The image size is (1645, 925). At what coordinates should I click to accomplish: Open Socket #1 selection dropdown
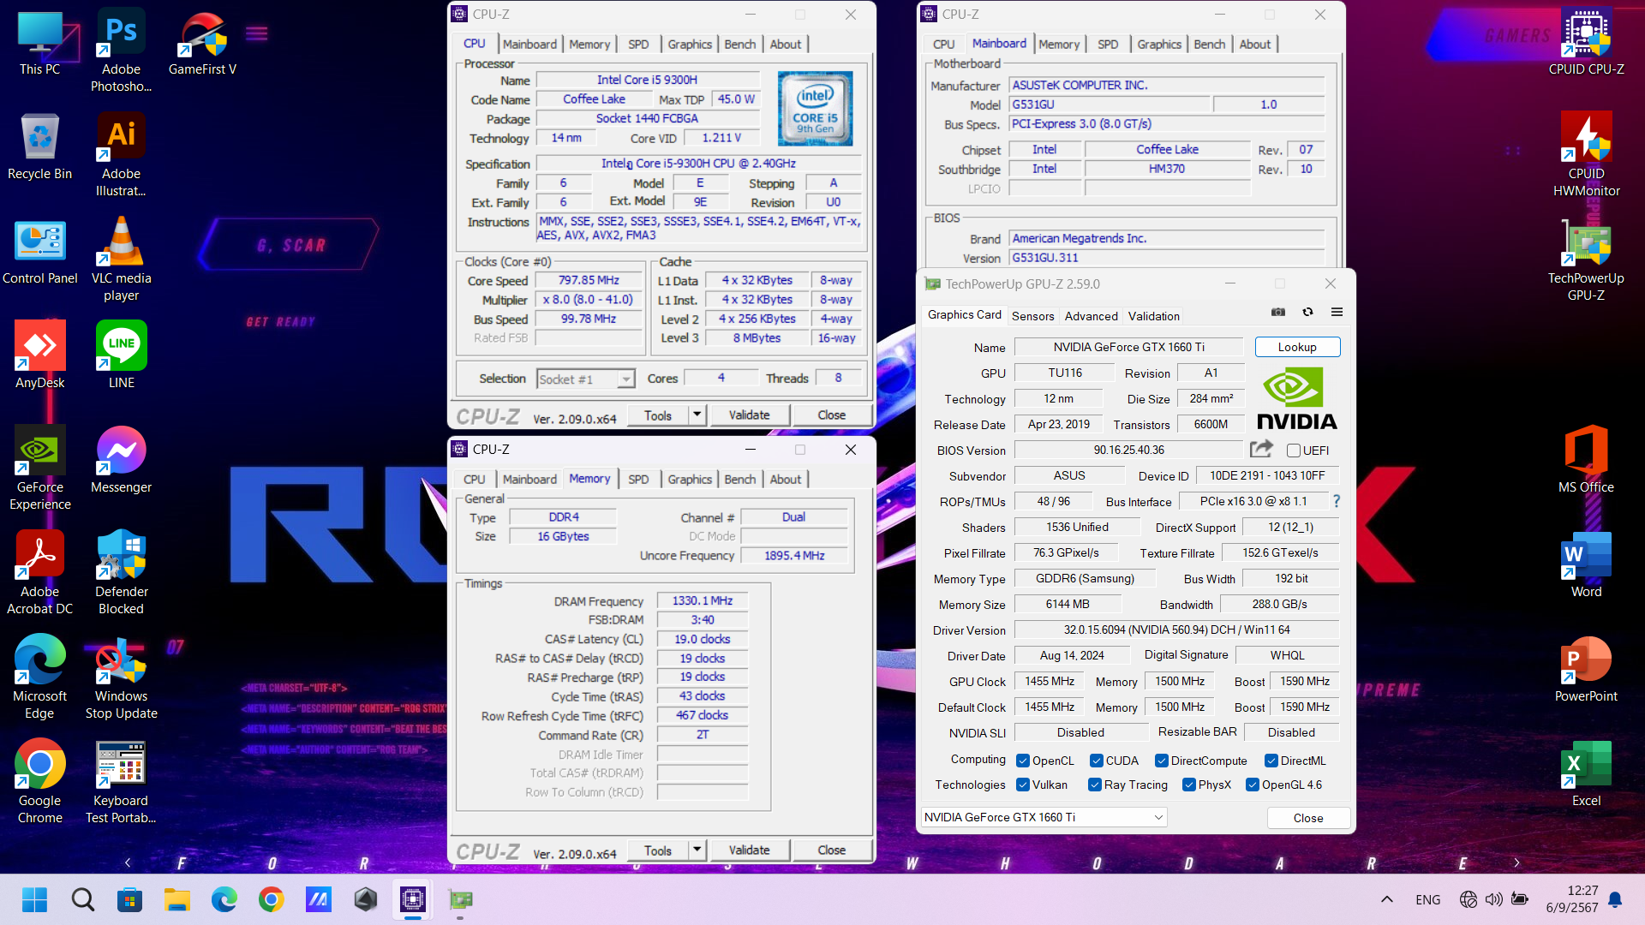tap(585, 379)
